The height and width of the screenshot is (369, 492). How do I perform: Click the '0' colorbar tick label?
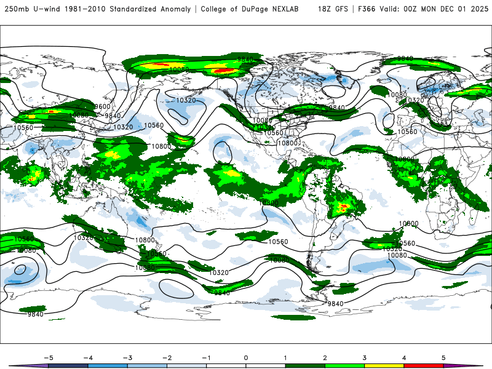coord(245,358)
